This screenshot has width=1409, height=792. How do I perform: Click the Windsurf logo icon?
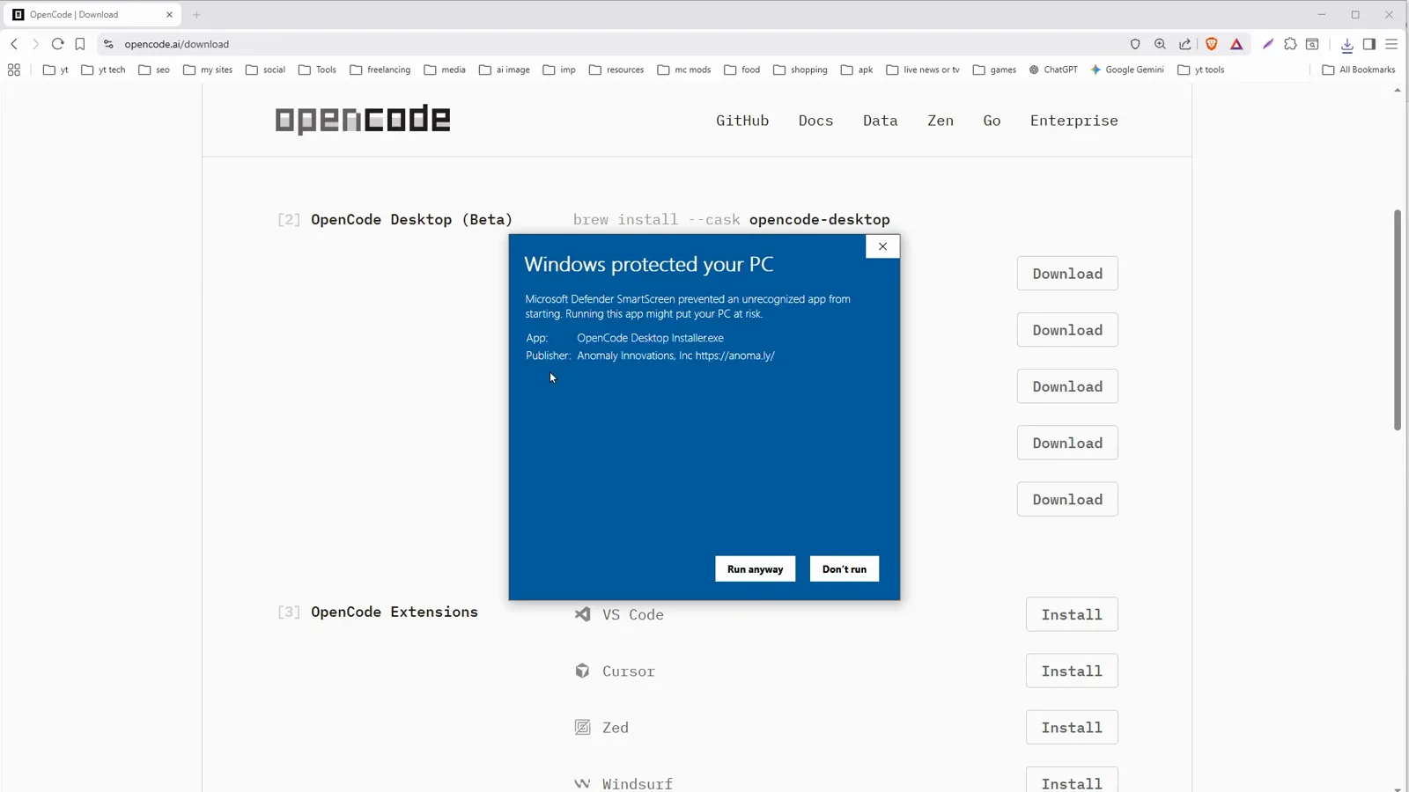pos(582,783)
